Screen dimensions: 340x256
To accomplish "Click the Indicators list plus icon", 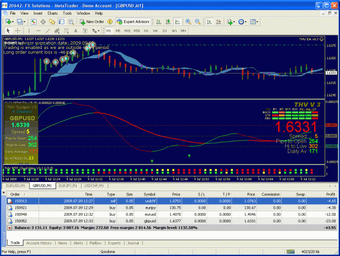I will click(x=230, y=22).
